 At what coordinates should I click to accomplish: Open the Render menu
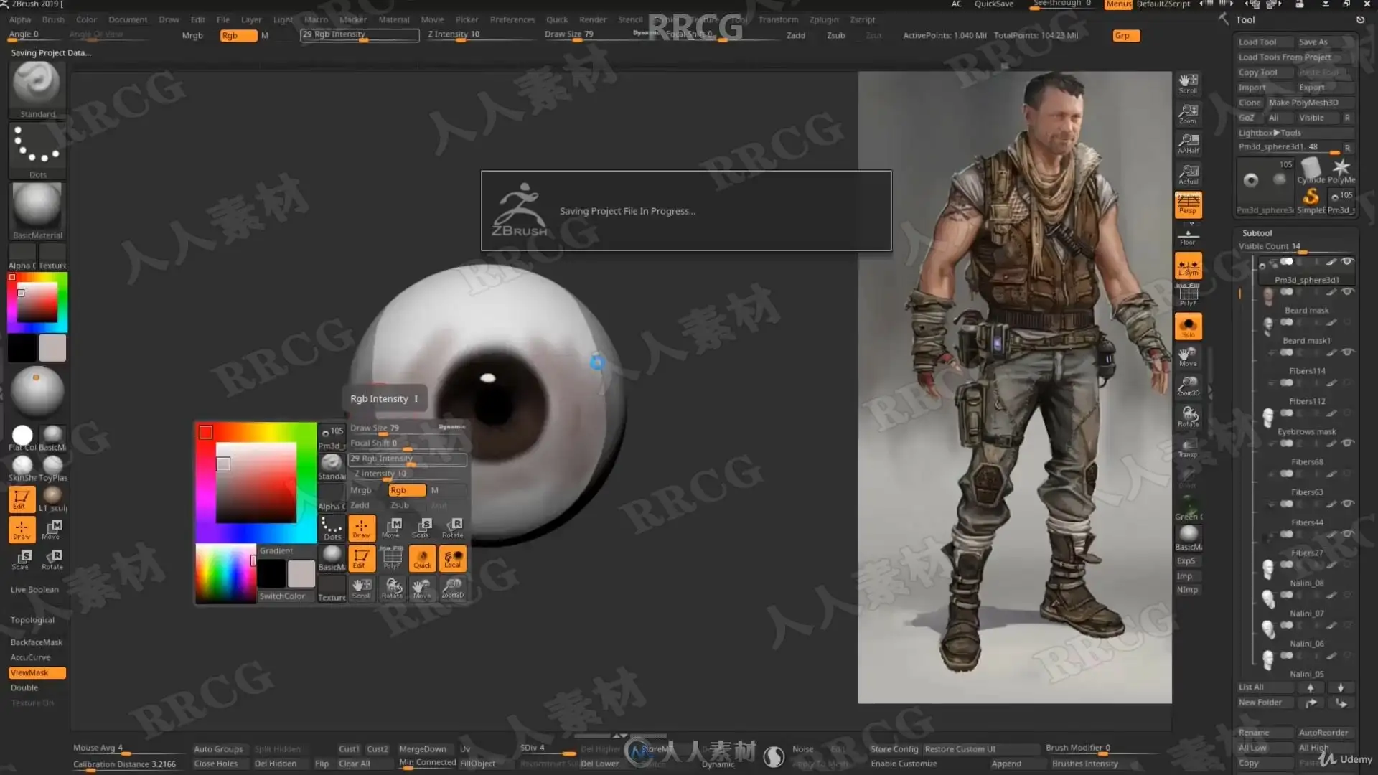coord(592,19)
